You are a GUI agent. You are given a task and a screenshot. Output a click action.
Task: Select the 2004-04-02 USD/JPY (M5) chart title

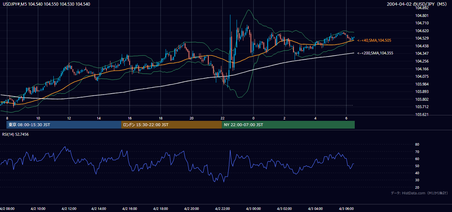tap(417, 4)
